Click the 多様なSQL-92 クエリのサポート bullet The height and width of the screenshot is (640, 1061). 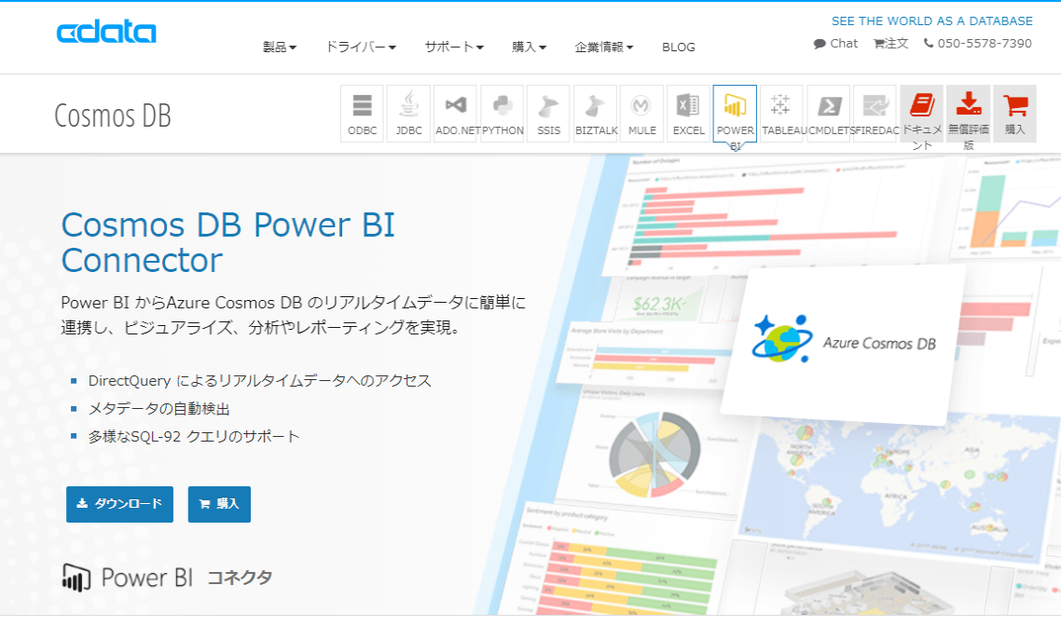pos(194,437)
